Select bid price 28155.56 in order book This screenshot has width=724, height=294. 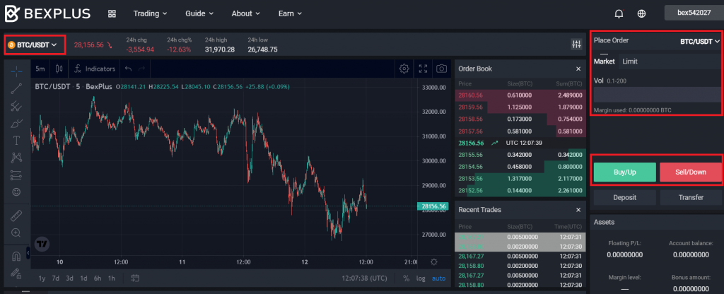coord(470,155)
